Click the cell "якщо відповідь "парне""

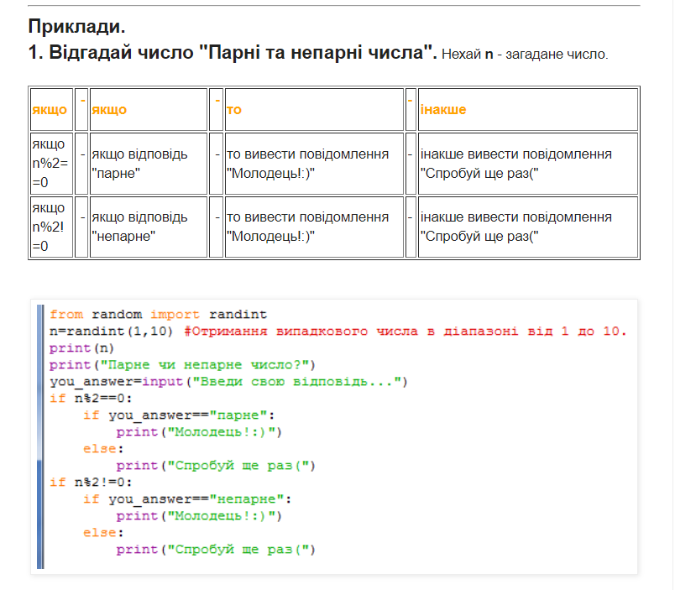(134, 163)
